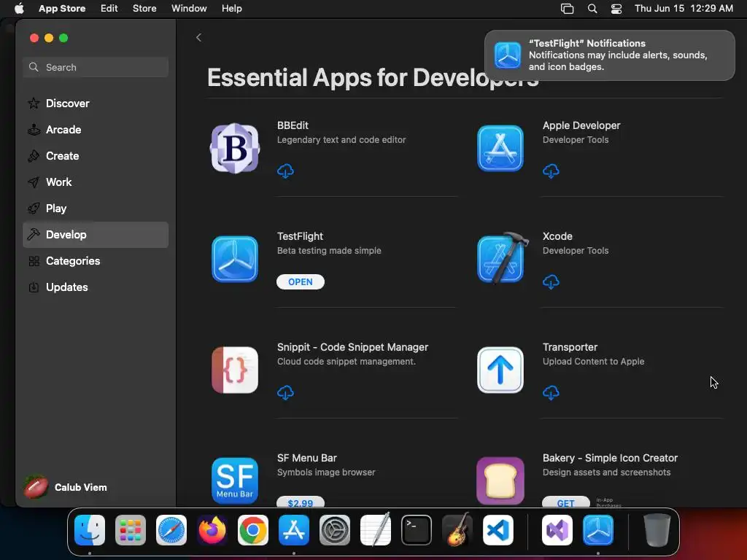Click the BBEdit title text
Screen dimensions: 747x560
293,125
